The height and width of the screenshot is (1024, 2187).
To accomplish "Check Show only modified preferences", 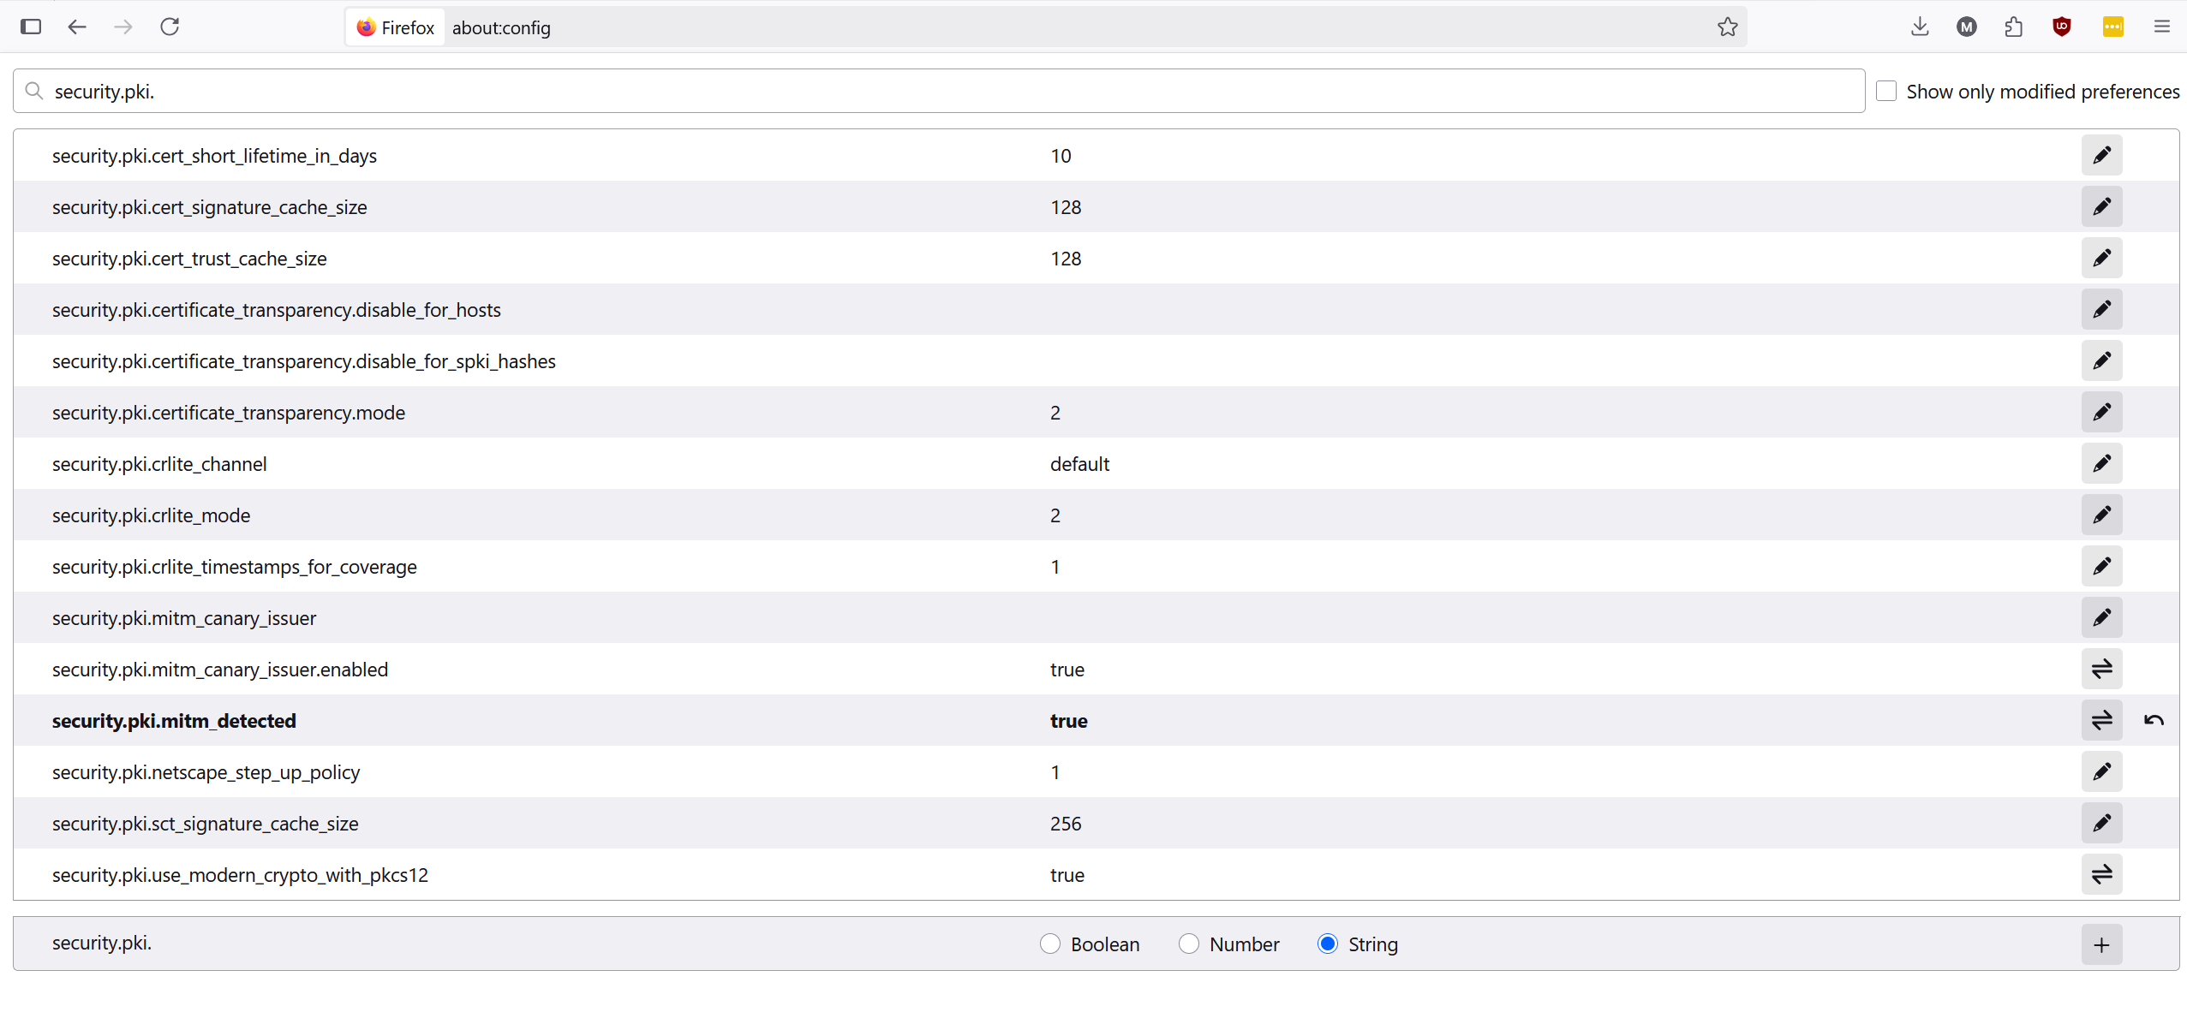I will pyautogui.click(x=1886, y=91).
